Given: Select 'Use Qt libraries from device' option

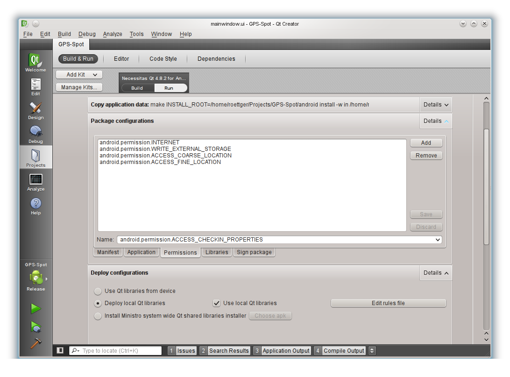Looking at the screenshot, I should (98, 291).
